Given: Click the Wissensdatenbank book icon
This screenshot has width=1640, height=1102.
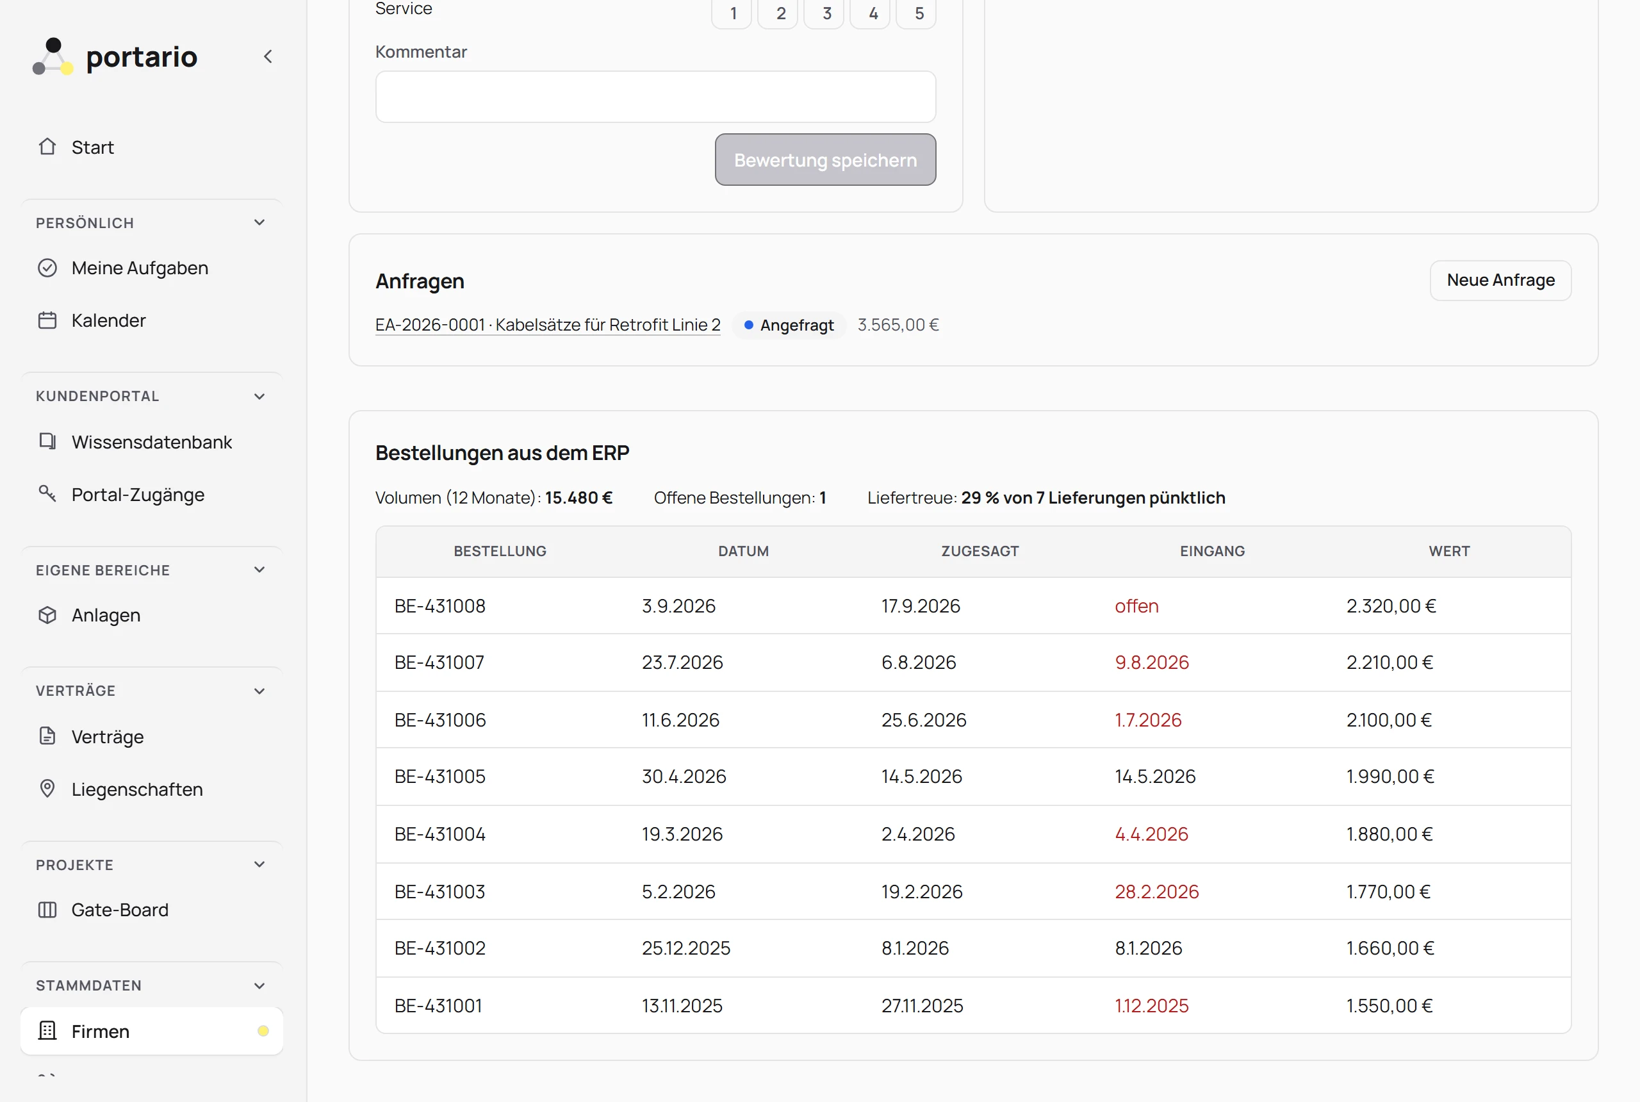Looking at the screenshot, I should (x=47, y=441).
